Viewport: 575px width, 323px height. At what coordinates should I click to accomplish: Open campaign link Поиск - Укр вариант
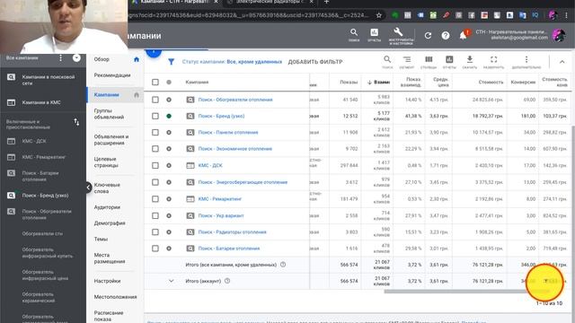pos(221,215)
